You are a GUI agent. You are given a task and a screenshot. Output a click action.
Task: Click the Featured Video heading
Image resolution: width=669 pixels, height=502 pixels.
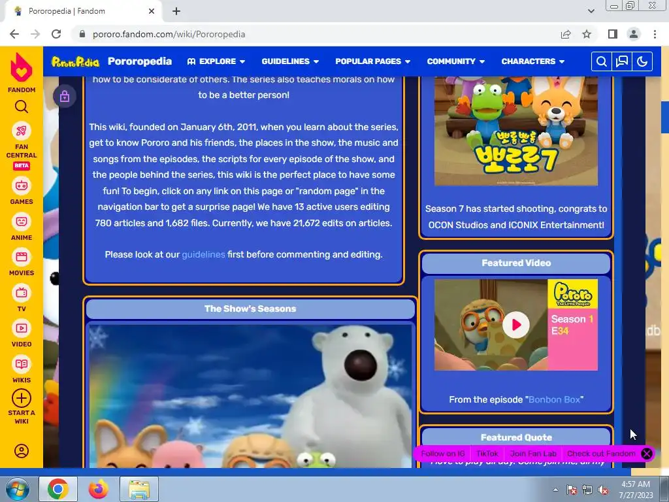(516, 263)
